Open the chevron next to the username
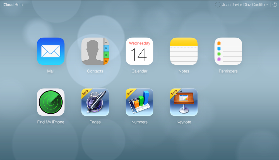The image size is (279, 160). click(x=268, y=5)
